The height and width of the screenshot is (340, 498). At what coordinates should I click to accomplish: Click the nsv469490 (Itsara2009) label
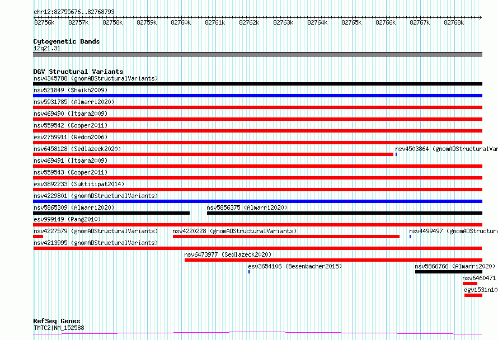pos(71,114)
